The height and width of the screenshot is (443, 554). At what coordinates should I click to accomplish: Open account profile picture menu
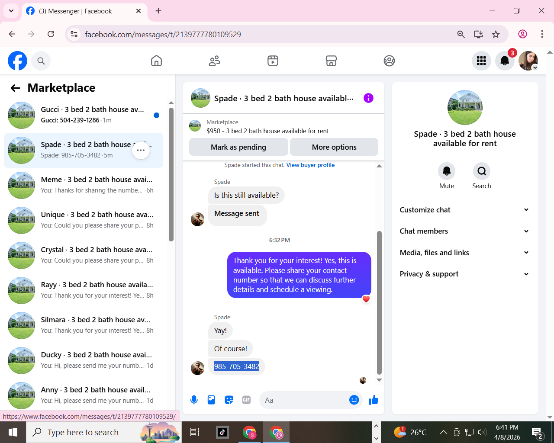[x=528, y=61]
